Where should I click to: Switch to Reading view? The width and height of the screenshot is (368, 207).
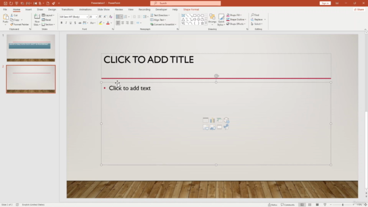[317, 205]
